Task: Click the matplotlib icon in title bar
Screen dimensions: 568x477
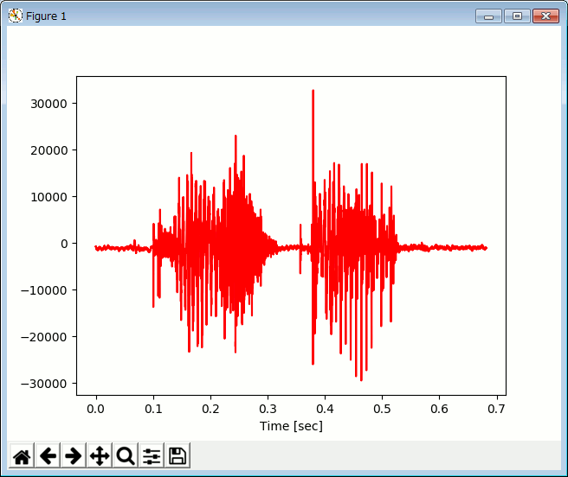Action: pyautogui.click(x=15, y=16)
